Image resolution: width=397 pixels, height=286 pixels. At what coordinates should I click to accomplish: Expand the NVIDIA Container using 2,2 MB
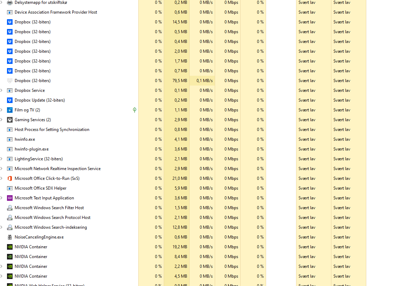(x=1, y=266)
